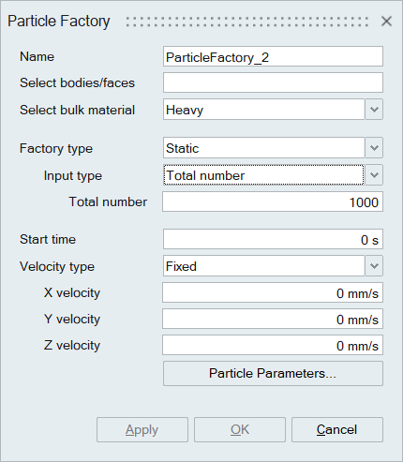Open the Select bulk material dropdown arrow
The height and width of the screenshot is (462, 403).
(x=374, y=110)
